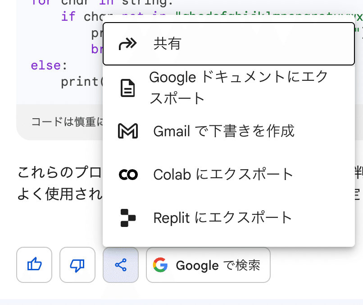
Task: Click the text line starting よく使用され
Action: (60, 194)
